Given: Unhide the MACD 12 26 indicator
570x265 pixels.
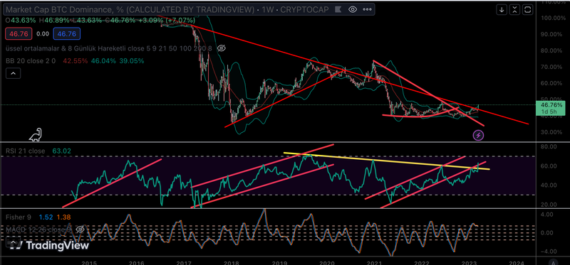Looking at the screenshot, I should [x=81, y=229].
